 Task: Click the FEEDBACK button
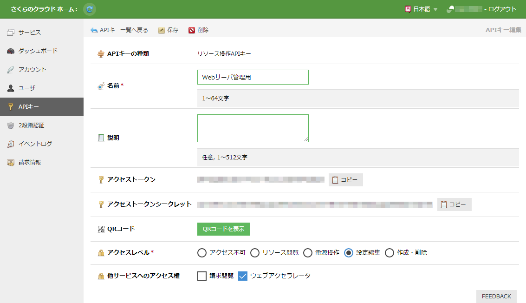(x=496, y=296)
